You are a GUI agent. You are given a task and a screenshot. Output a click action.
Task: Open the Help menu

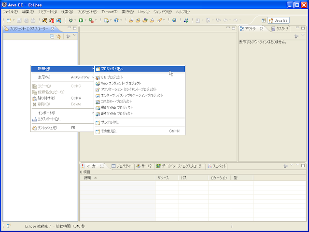pos(183,12)
